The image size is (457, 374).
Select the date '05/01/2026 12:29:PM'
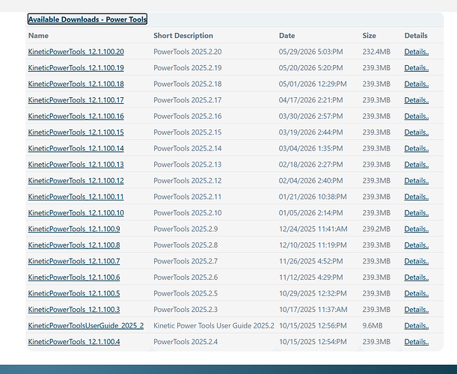pyautogui.click(x=313, y=84)
